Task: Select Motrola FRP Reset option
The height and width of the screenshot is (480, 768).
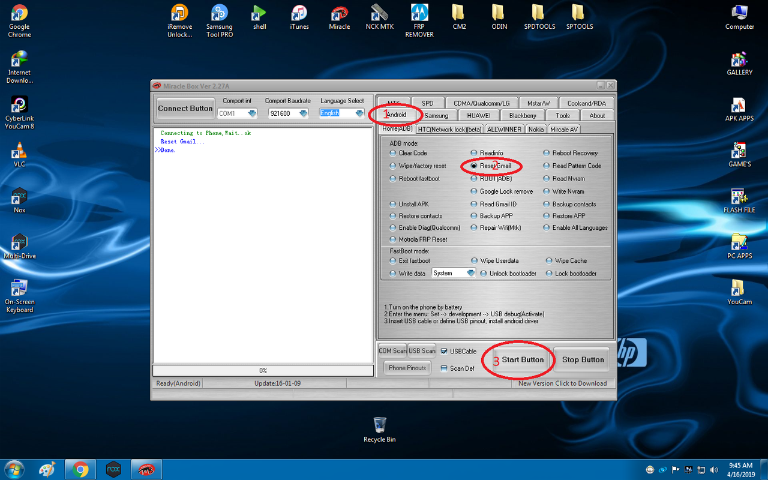Action: (418, 239)
